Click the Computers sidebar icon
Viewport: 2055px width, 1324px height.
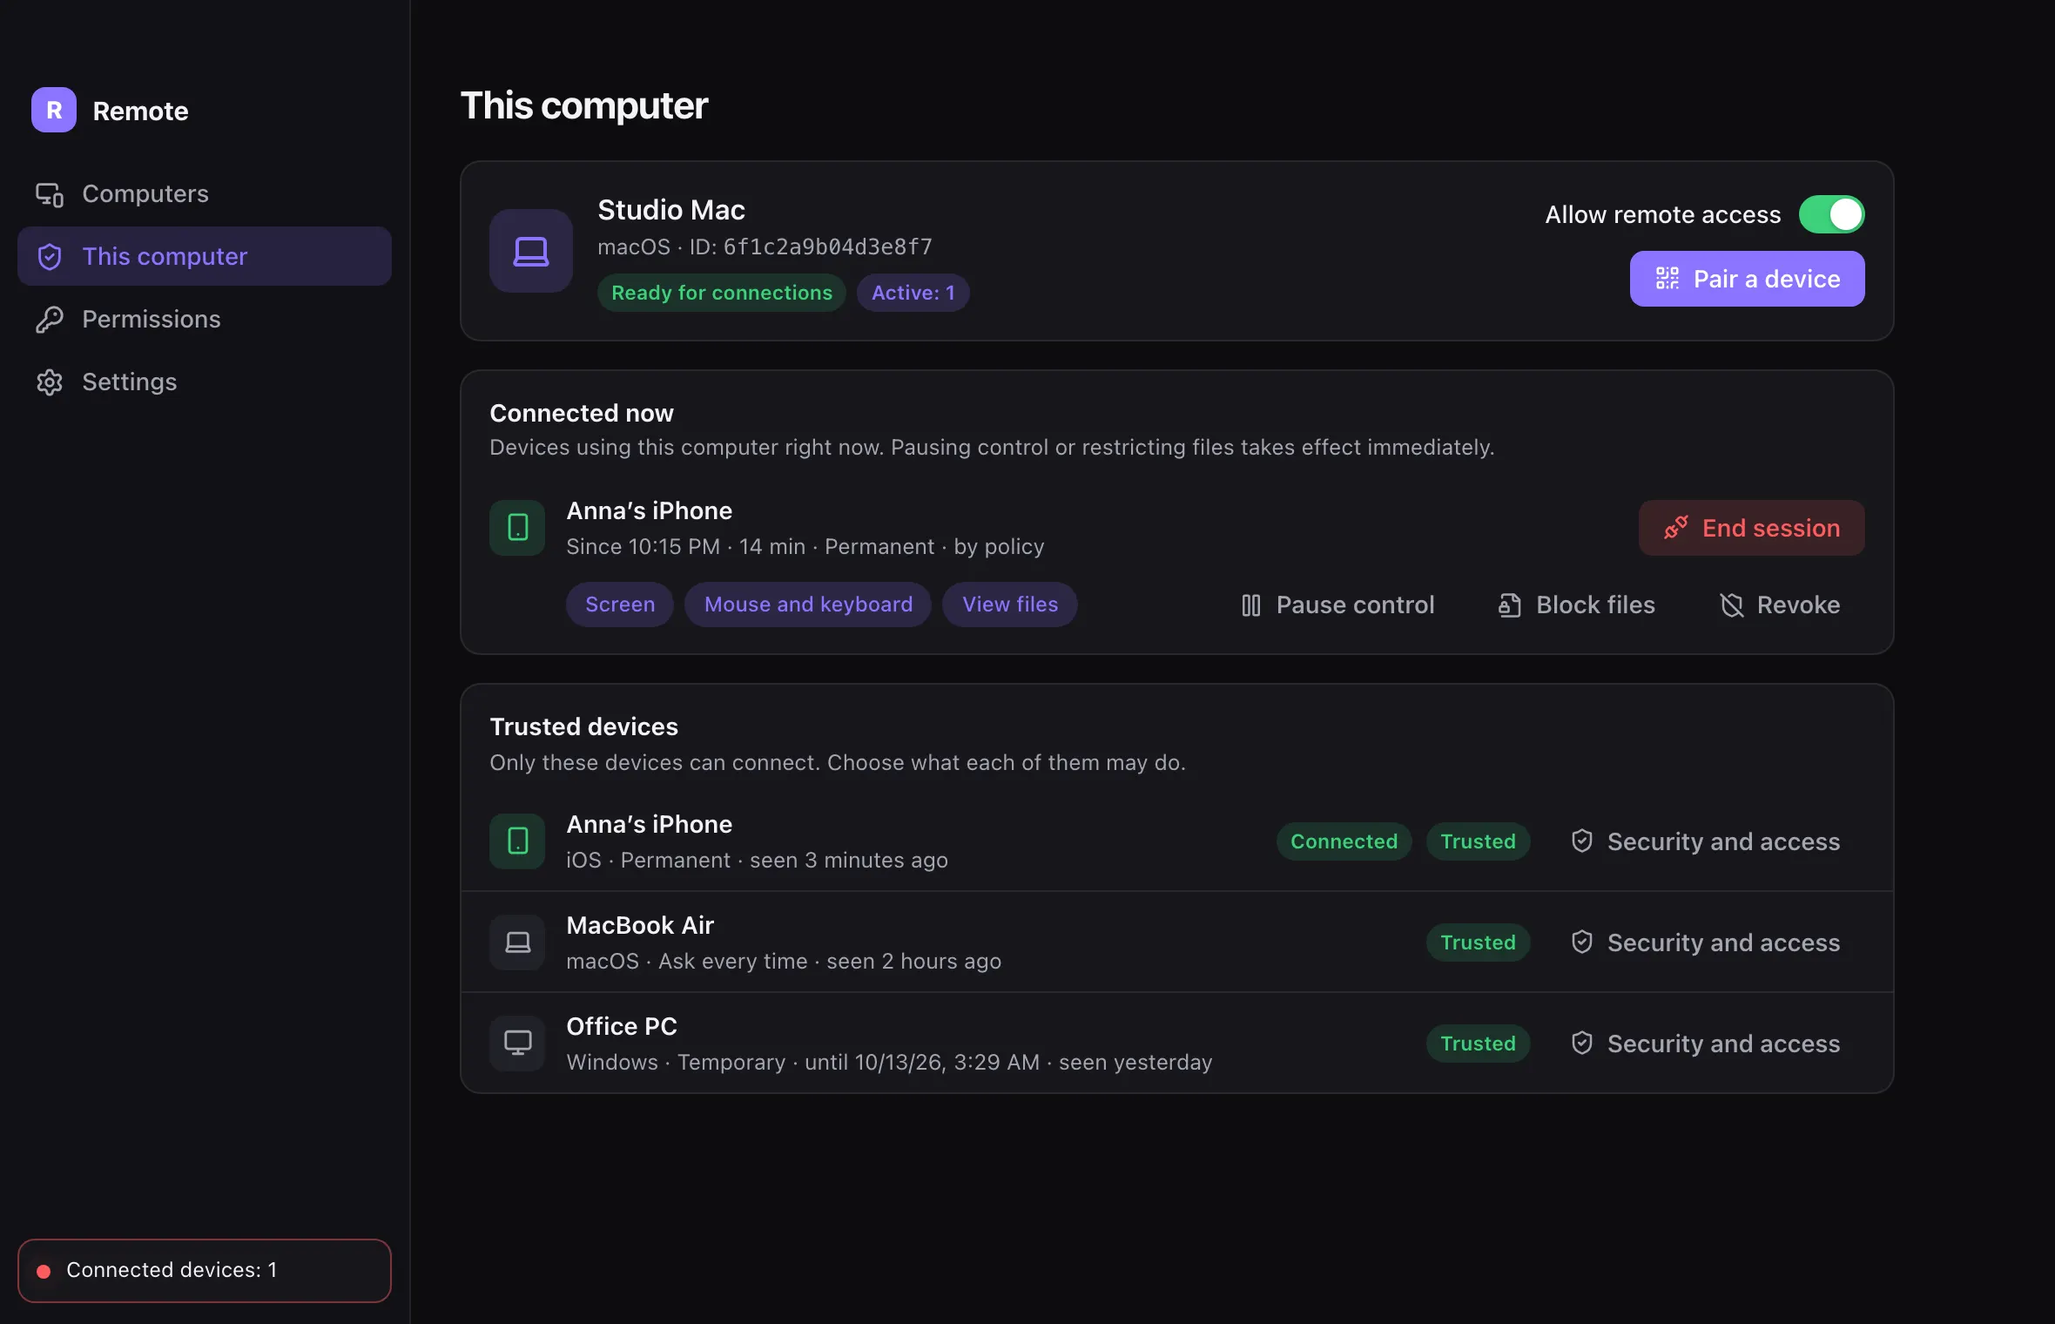tap(50, 194)
